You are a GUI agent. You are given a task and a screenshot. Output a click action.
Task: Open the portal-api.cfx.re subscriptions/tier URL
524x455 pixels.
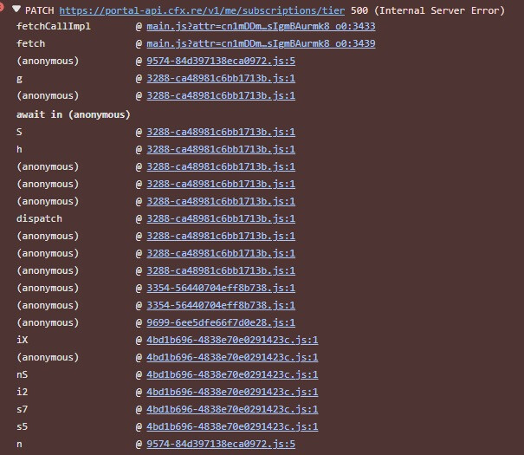click(x=202, y=10)
